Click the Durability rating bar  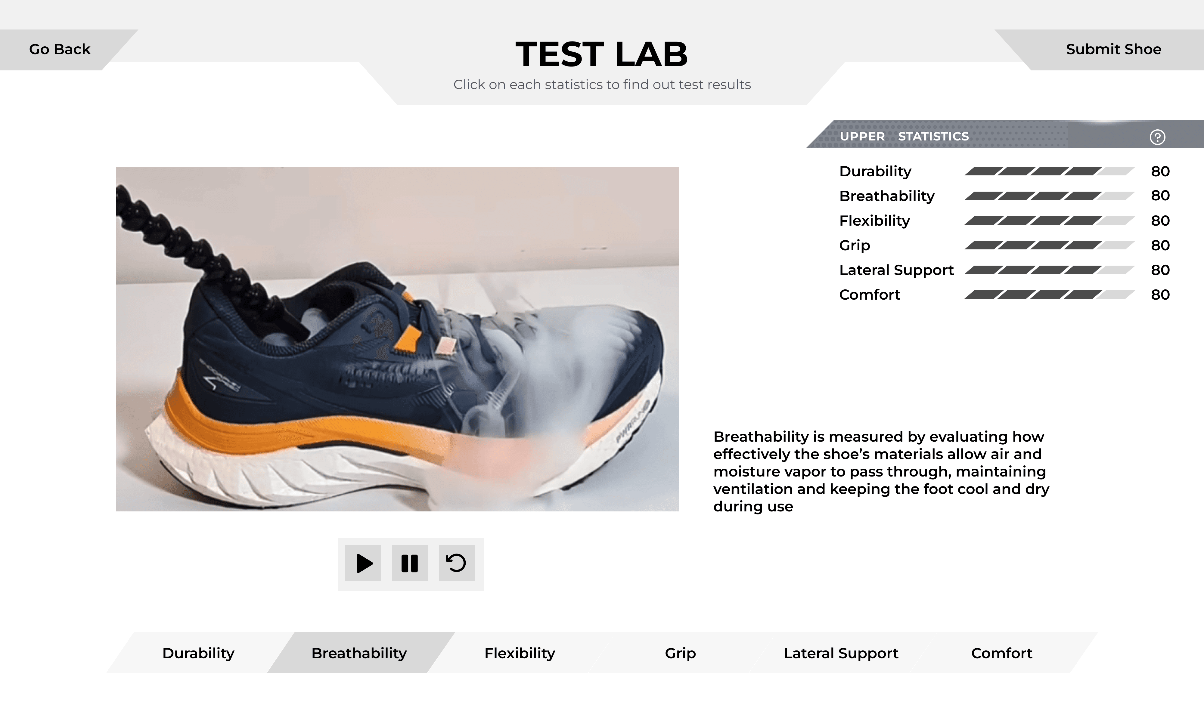(x=1050, y=171)
